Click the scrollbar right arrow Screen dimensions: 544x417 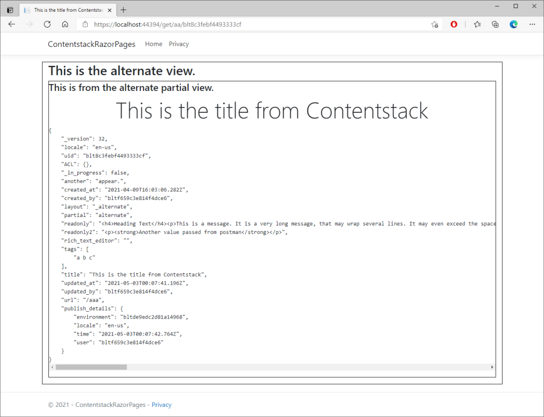click(492, 367)
